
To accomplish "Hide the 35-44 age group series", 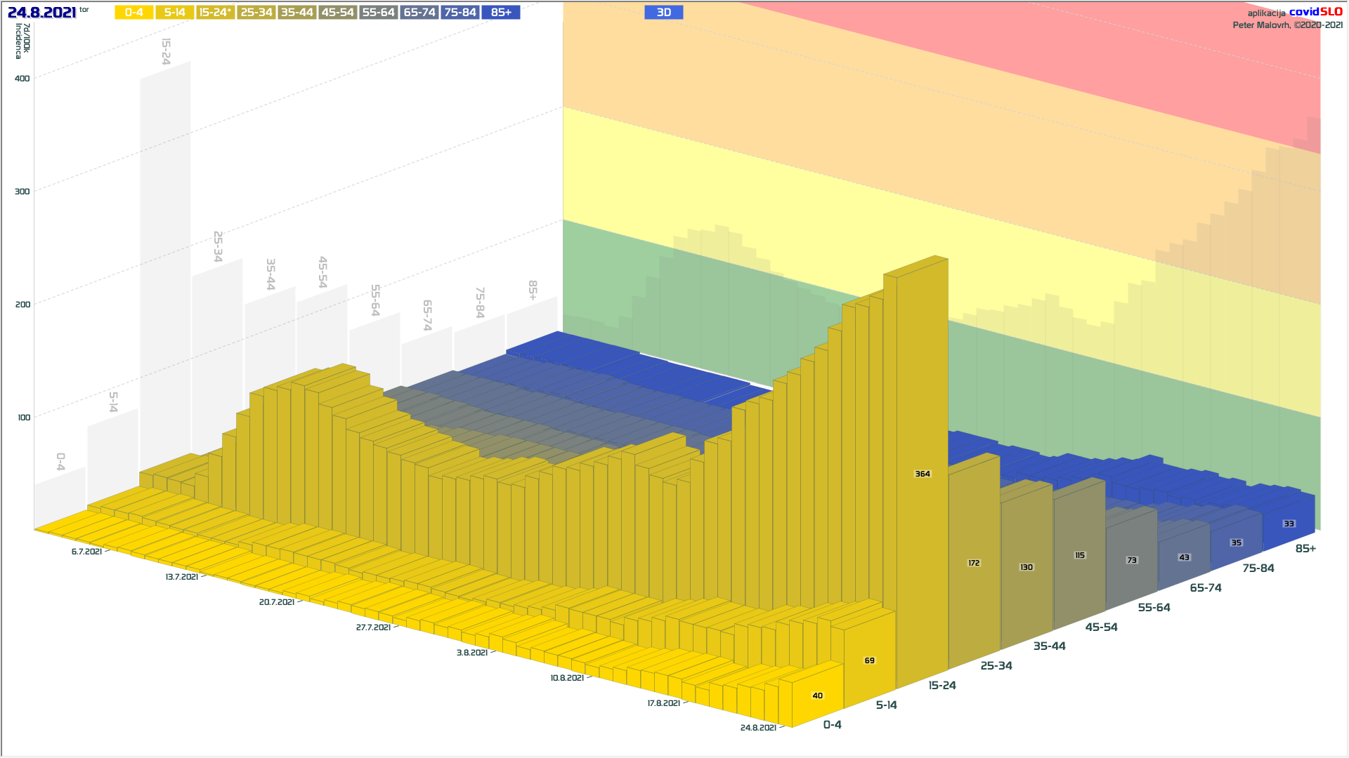I will (296, 13).
